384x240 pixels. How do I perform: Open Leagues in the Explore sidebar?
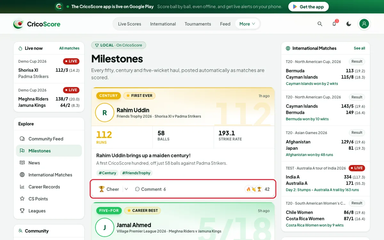click(49, 211)
